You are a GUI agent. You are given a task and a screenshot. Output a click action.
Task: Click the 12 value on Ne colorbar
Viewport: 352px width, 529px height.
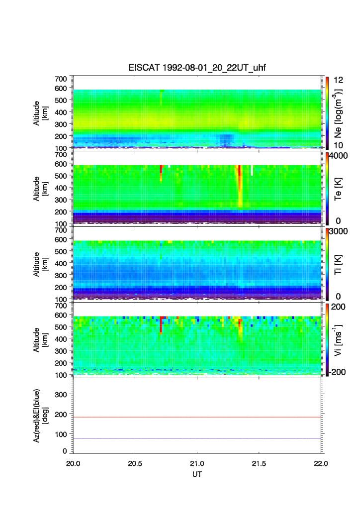pyautogui.click(x=338, y=80)
